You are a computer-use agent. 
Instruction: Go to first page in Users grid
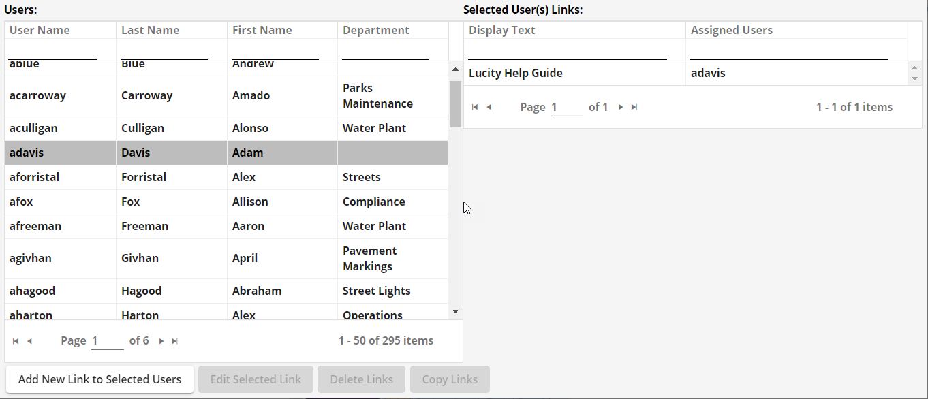click(x=16, y=341)
